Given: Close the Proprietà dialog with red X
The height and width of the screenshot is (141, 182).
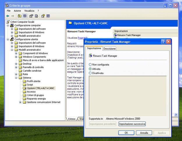Looking at the screenshot, I should click(x=169, y=42).
